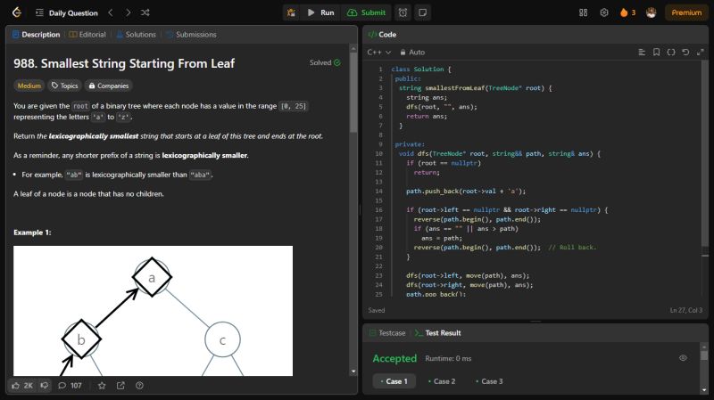Toggle the eye icon in Test Result
Image resolution: width=714 pixels, height=400 pixels.
[683, 357]
